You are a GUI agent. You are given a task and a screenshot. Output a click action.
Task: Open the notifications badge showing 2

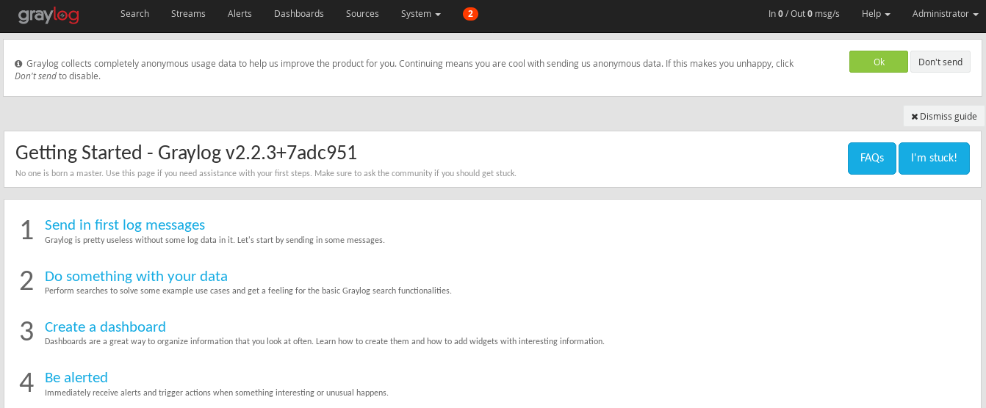click(x=470, y=13)
